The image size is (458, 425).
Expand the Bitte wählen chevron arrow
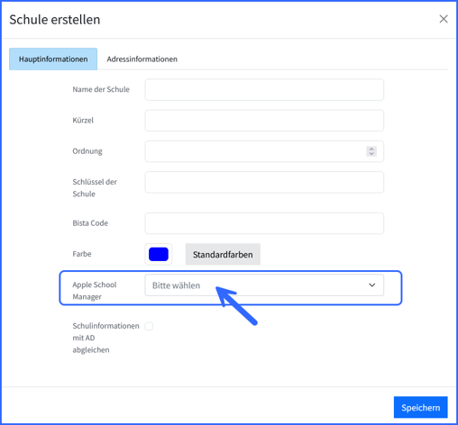[372, 285]
